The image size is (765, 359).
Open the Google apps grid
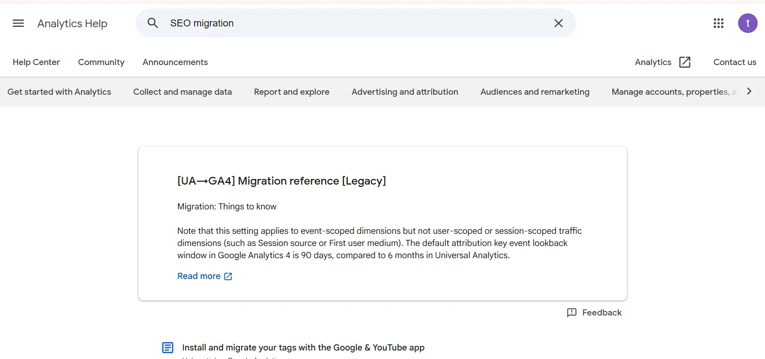719,23
